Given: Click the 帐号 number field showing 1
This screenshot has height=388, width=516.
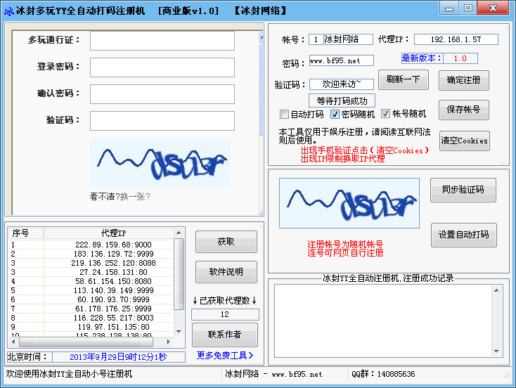Looking at the screenshot, I should [316, 39].
